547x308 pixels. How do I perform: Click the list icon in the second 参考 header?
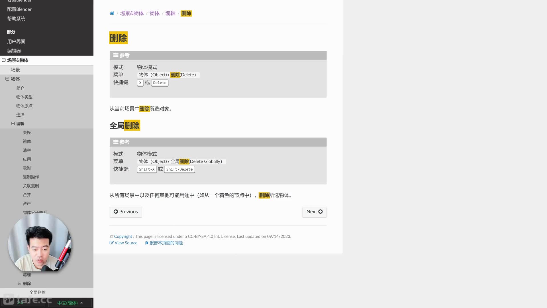[x=116, y=142]
